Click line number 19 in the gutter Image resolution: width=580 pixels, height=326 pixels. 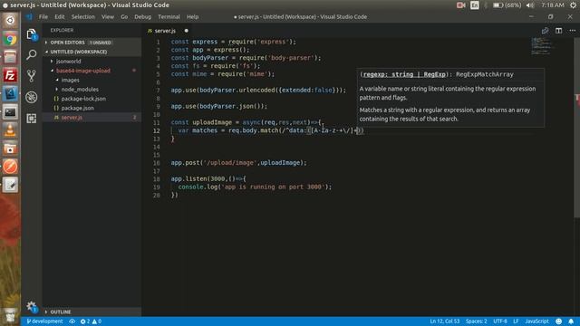pyautogui.click(x=157, y=187)
